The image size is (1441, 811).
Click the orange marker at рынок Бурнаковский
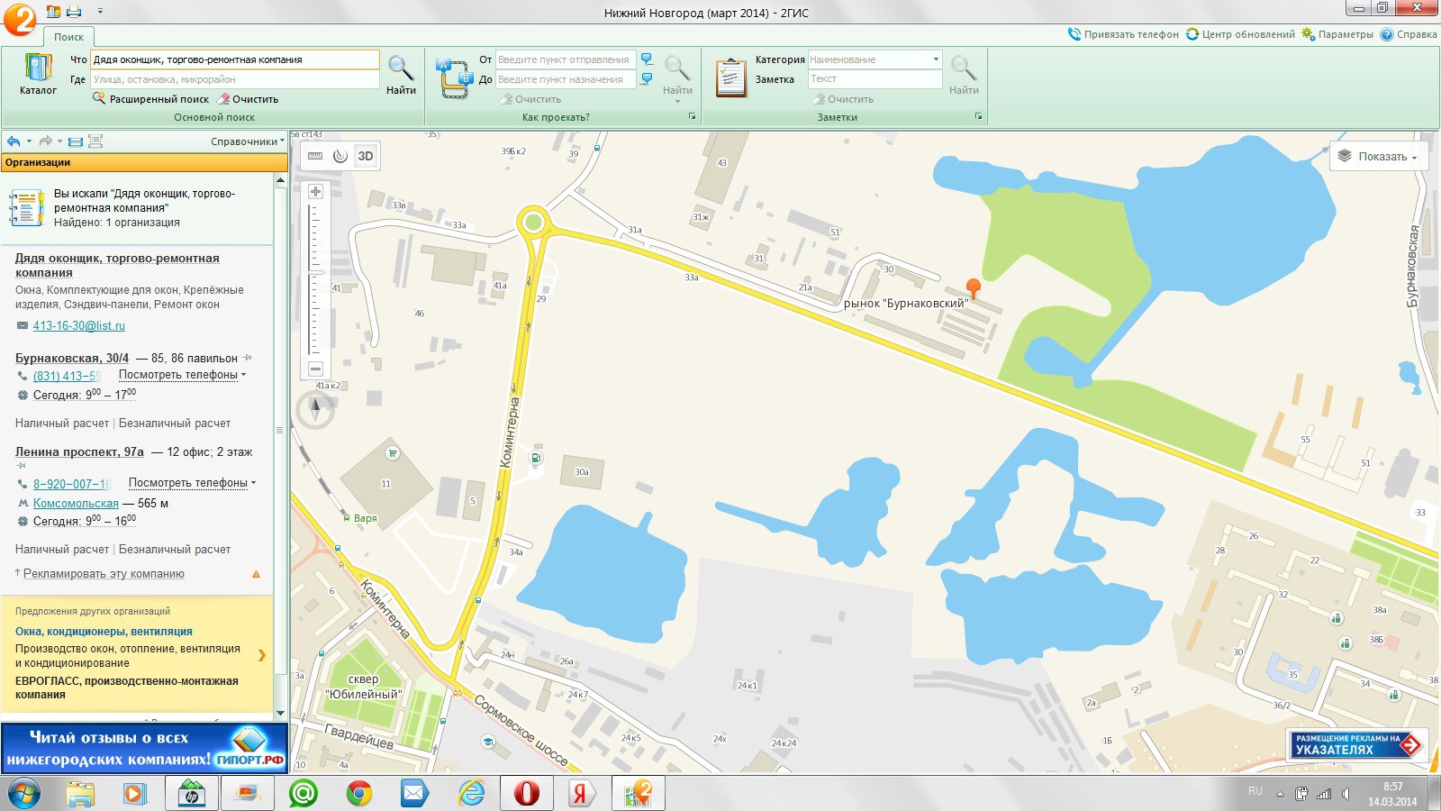pyautogui.click(x=973, y=287)
